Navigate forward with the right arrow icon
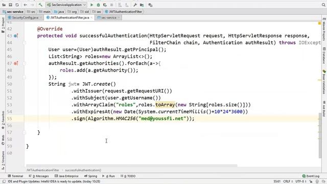The image size is (327, 184). [x=32, y=5]
